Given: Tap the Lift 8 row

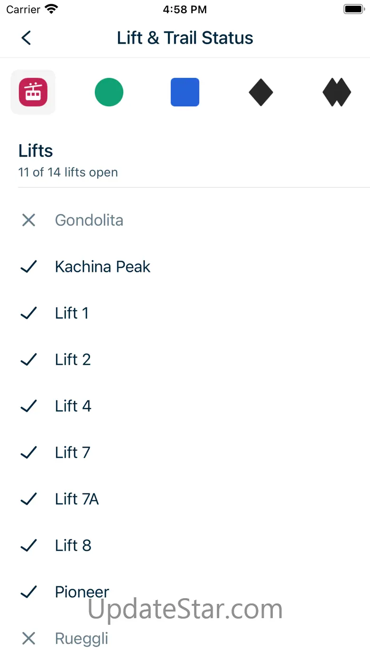Looking at the screenshot, I should click(185, 546).
